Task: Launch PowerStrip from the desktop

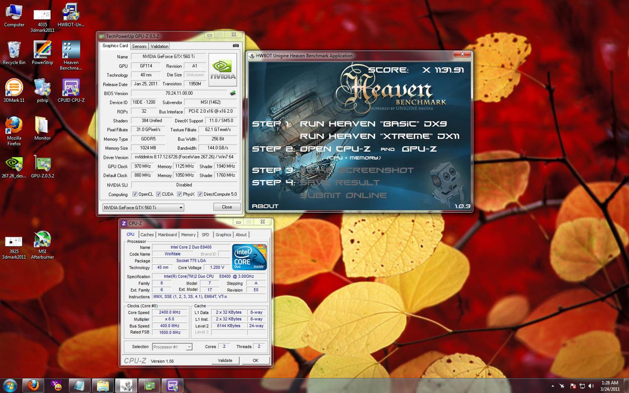Action: tap(42, 53)
